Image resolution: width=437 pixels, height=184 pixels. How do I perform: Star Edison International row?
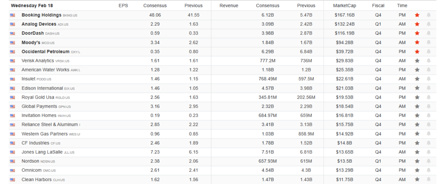(x=417, y=88)
